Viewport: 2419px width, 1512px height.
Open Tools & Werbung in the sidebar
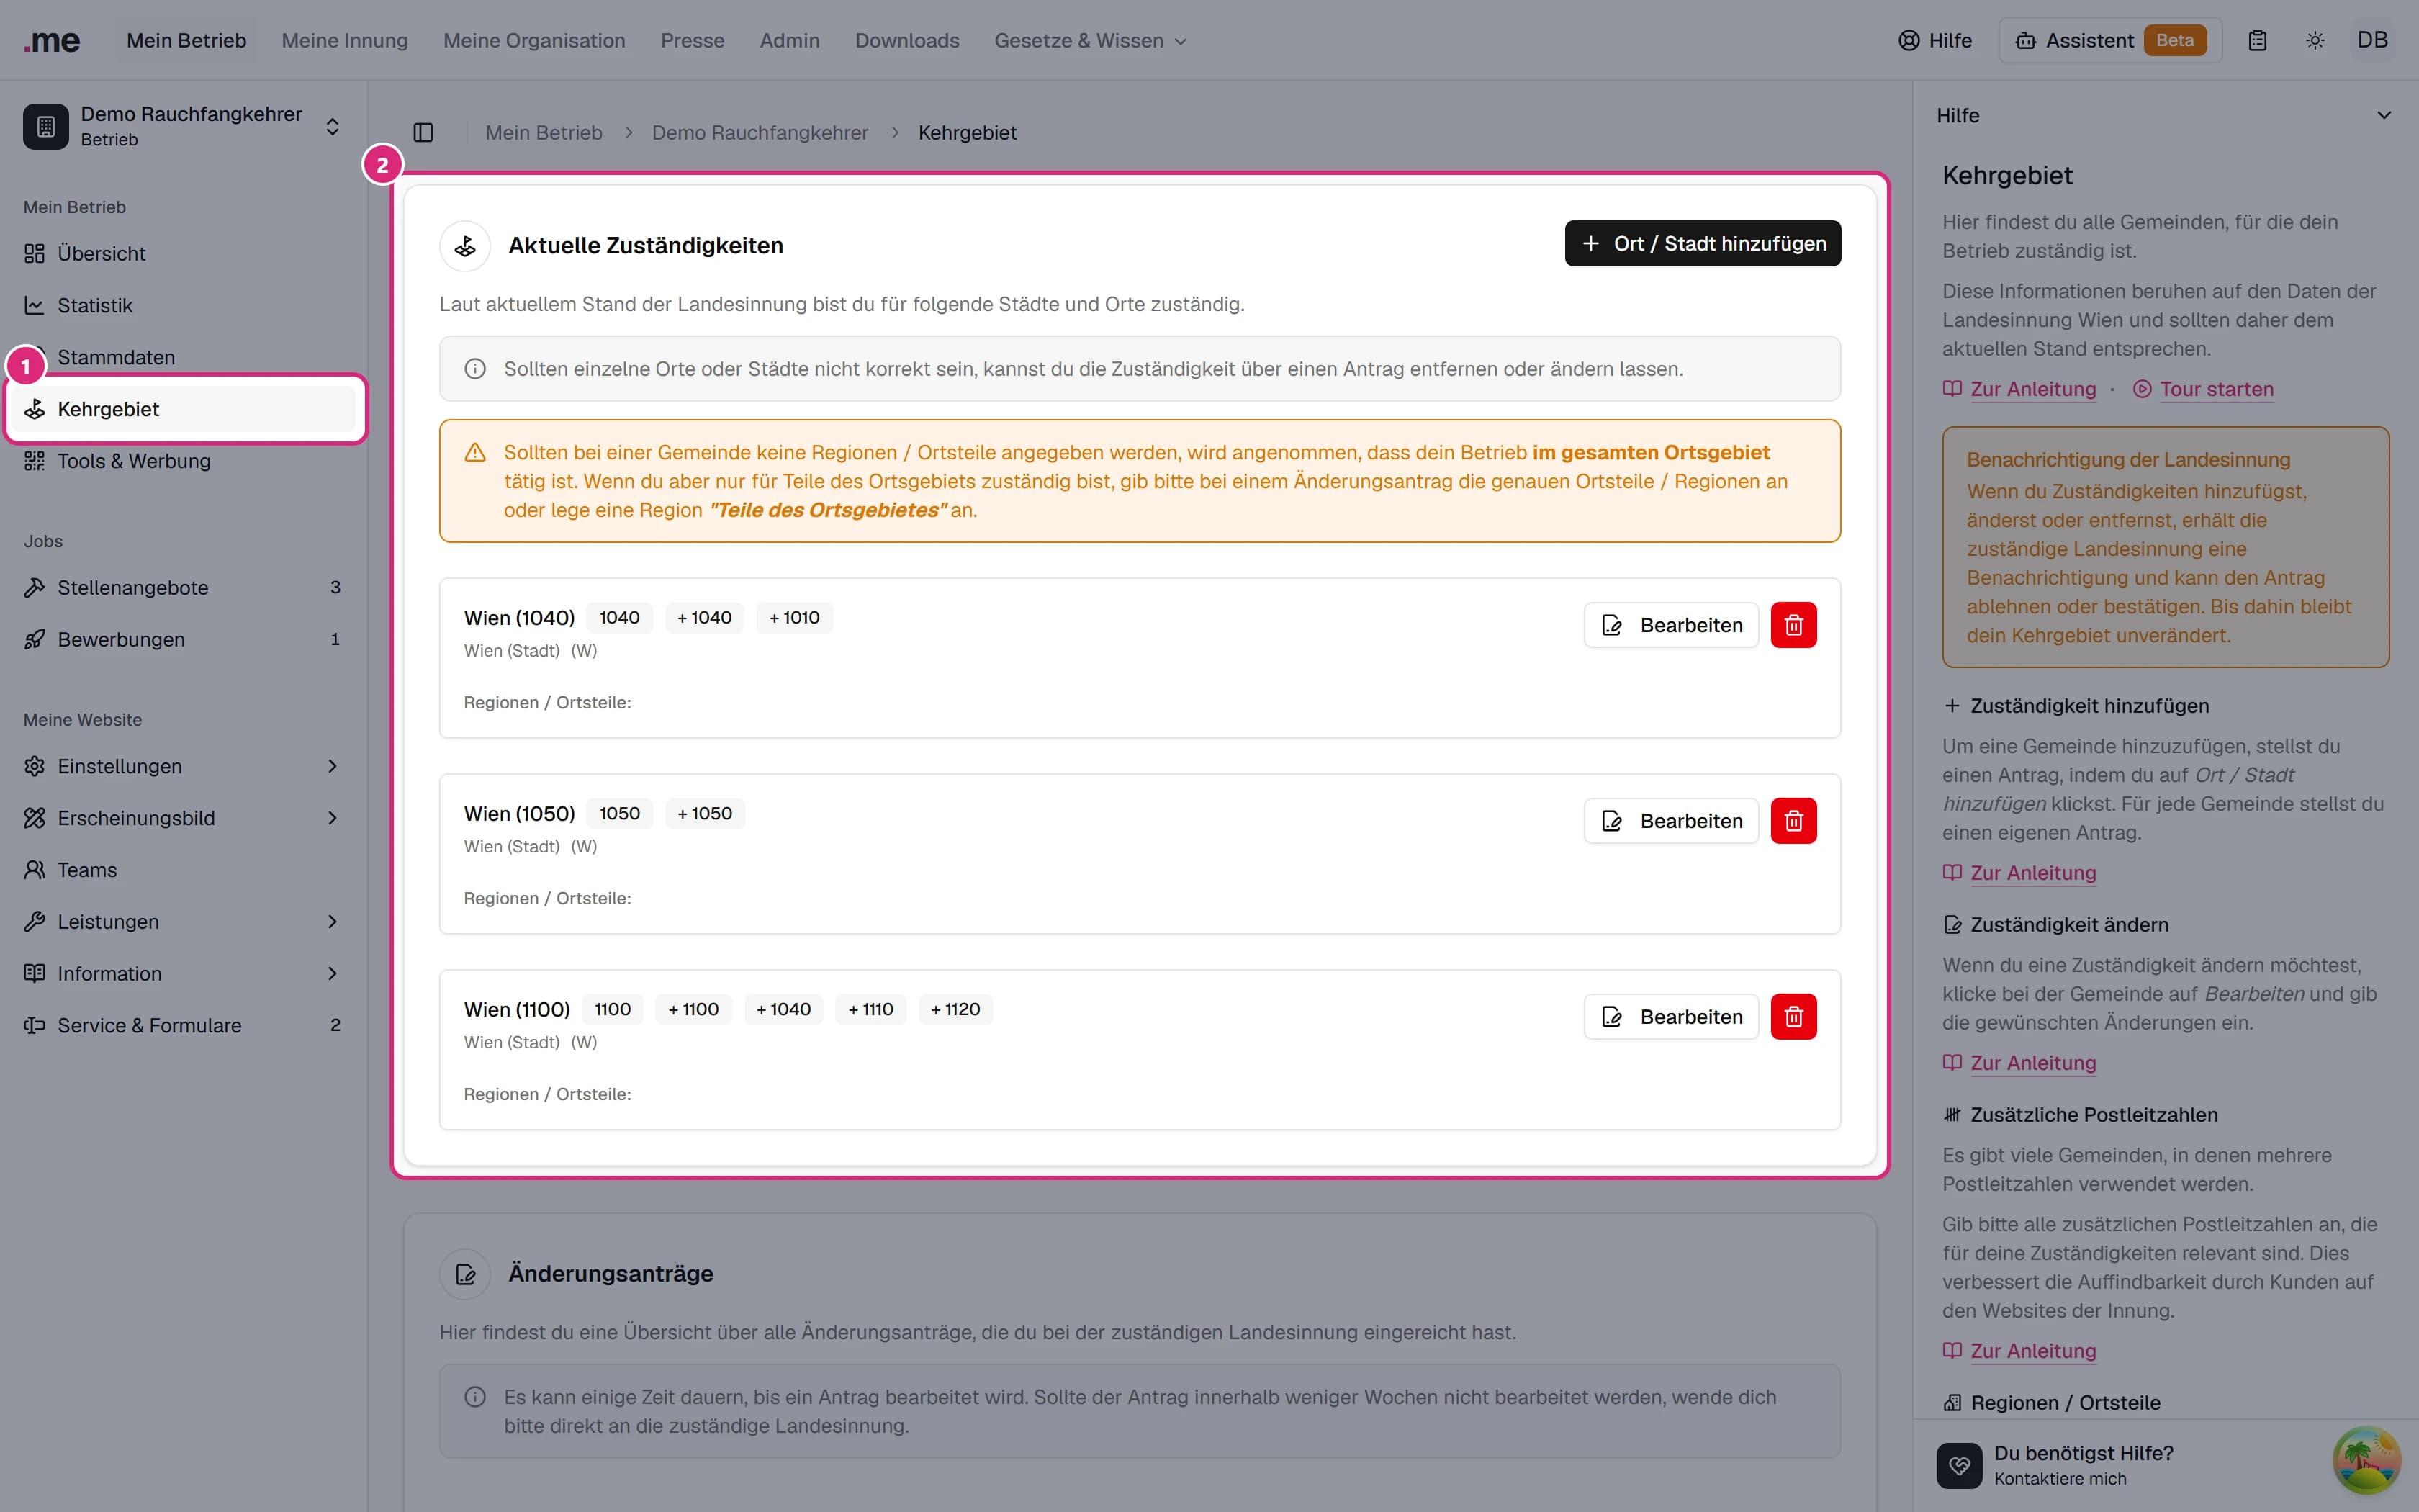(x=185, y=461)
